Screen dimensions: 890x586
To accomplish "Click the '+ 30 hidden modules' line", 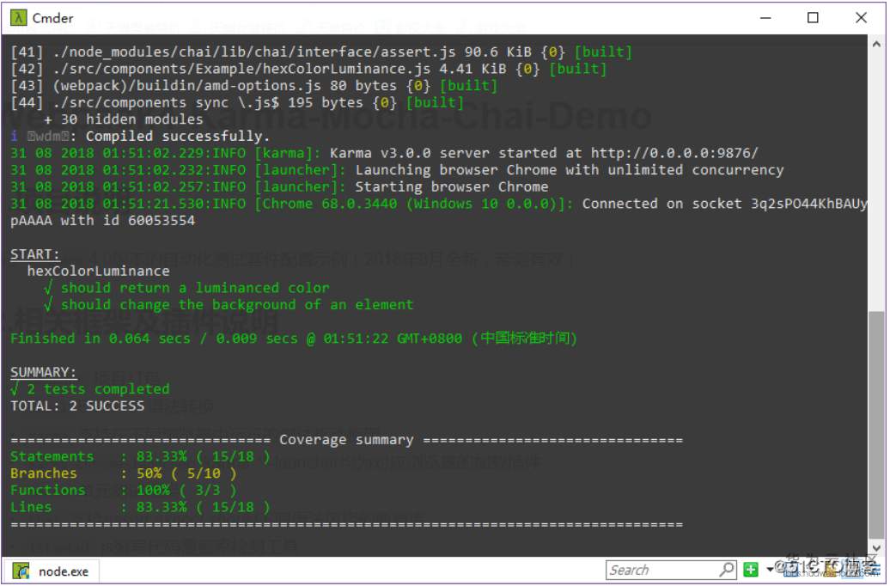I will click(x=123, y=119).
